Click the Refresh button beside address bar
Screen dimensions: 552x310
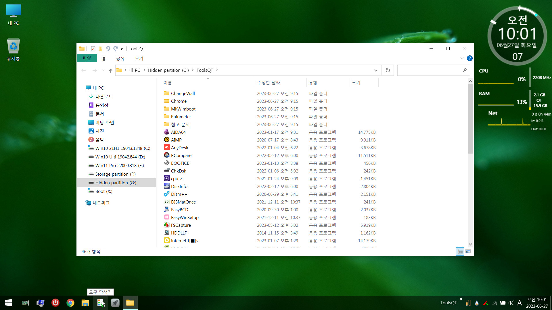point(388,70)
